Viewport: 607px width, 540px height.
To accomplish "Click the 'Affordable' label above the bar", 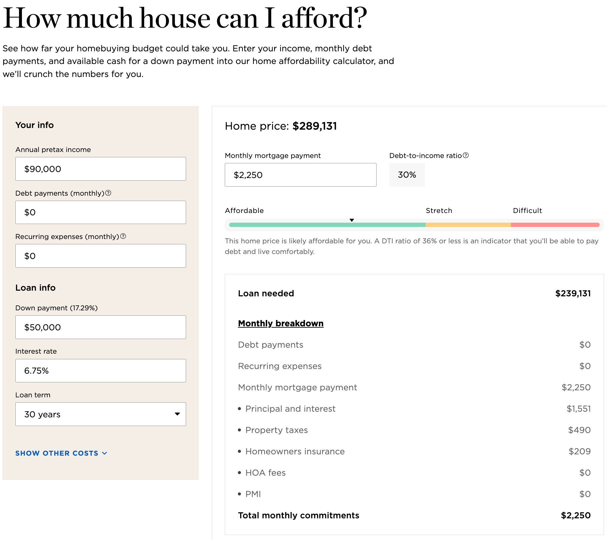I will [x=244, y=211].
